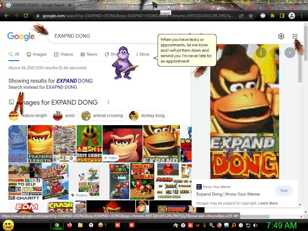Click the large Expand Dong preview image
The width and height of the screenshot is (308, 231).
pyautogui.click(x=245, y=111)
